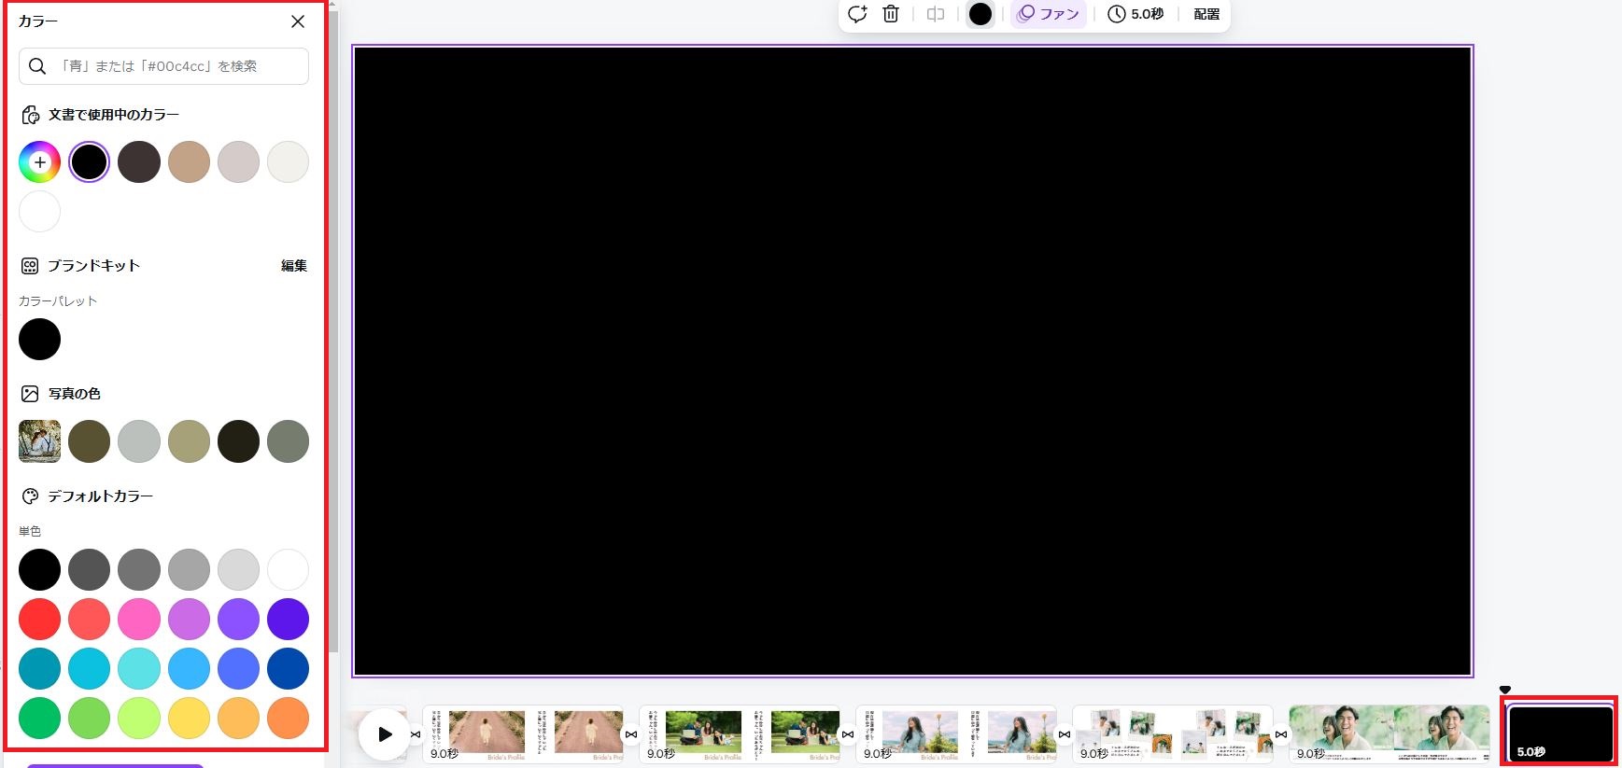Click the add comment speech bubble icon

pyautogui.click(x=856, y=14)
